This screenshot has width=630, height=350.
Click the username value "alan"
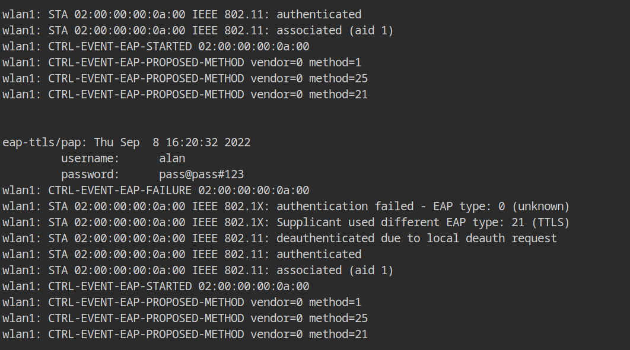click(x=172, y=159)
